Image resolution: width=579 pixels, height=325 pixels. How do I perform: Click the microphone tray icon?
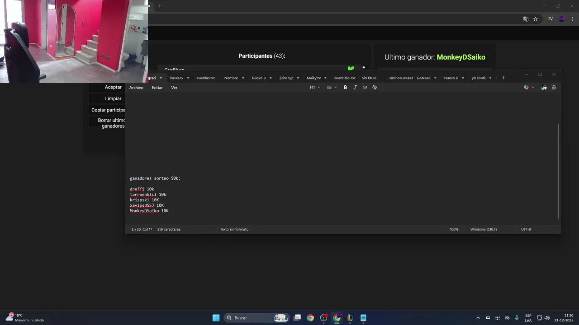click(x=517, y=318)
